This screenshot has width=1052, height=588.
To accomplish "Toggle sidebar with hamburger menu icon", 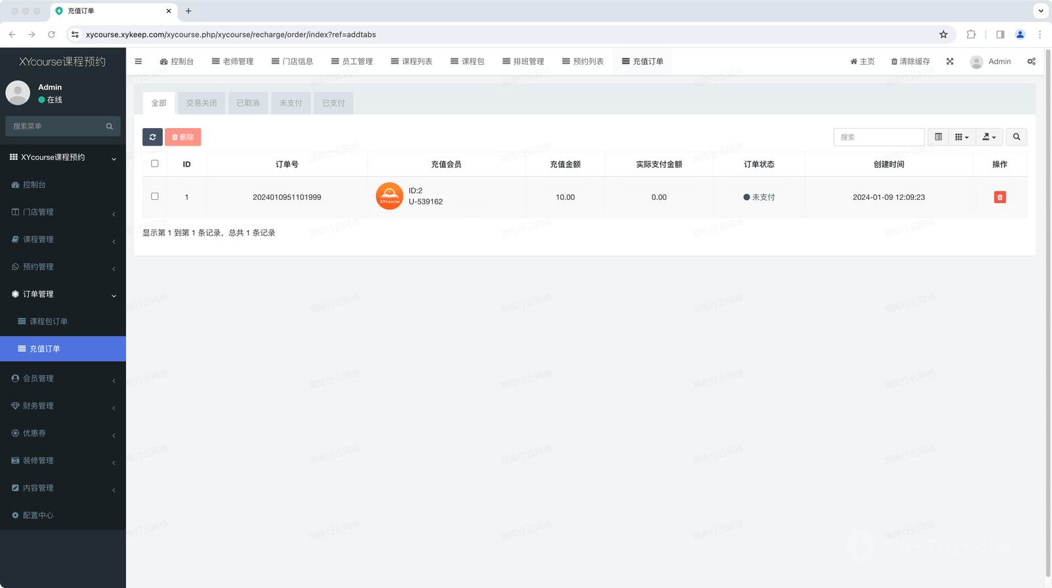I will pos(138,61).
